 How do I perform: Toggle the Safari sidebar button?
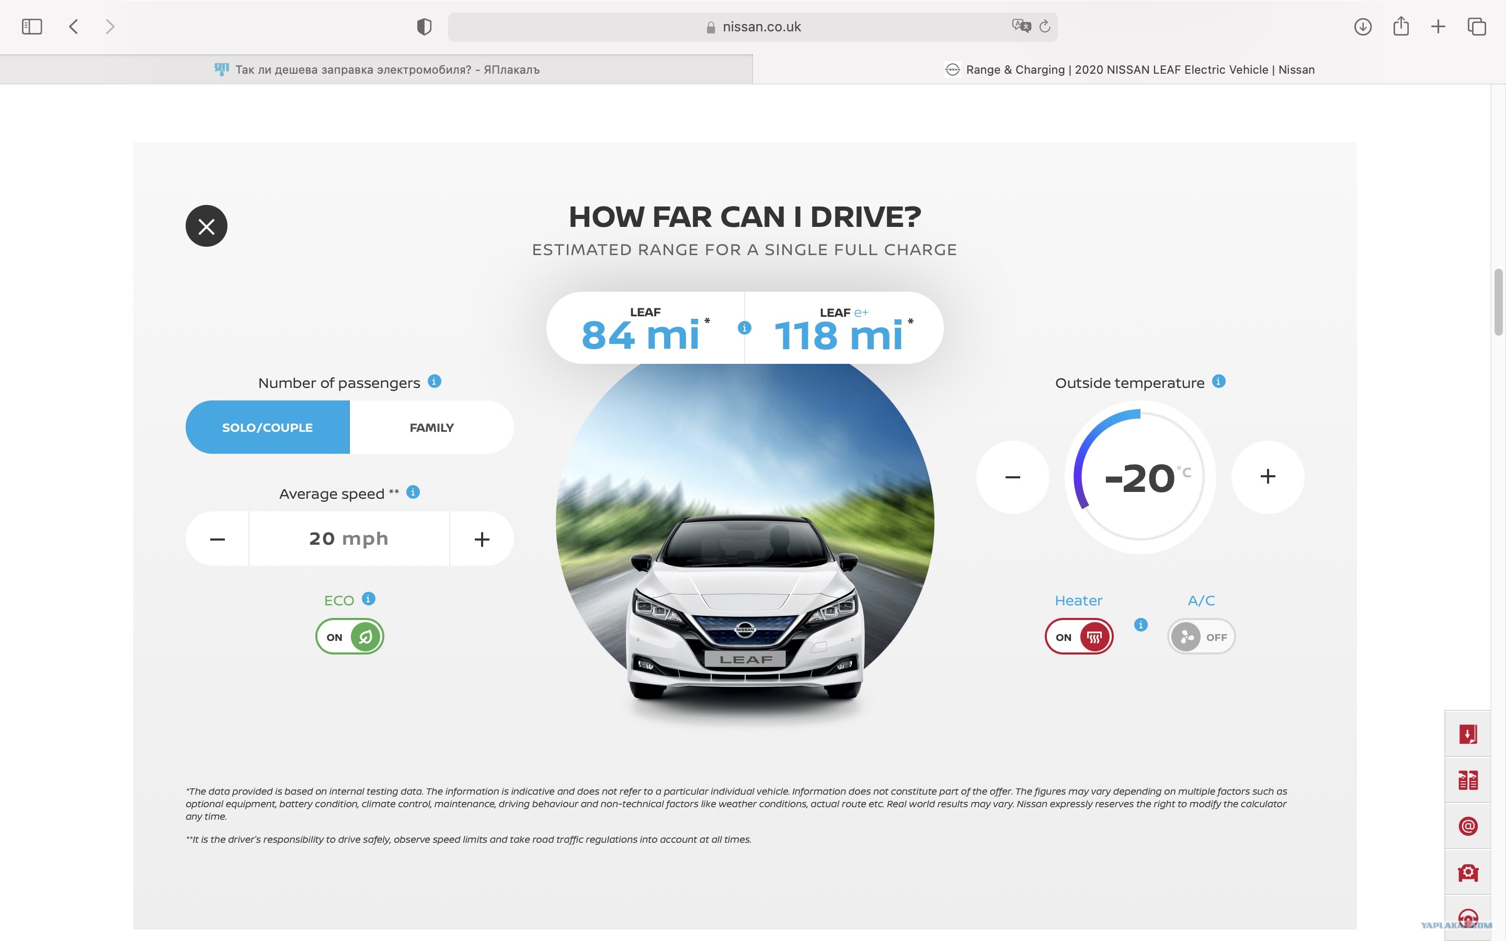tap(32, 27)
